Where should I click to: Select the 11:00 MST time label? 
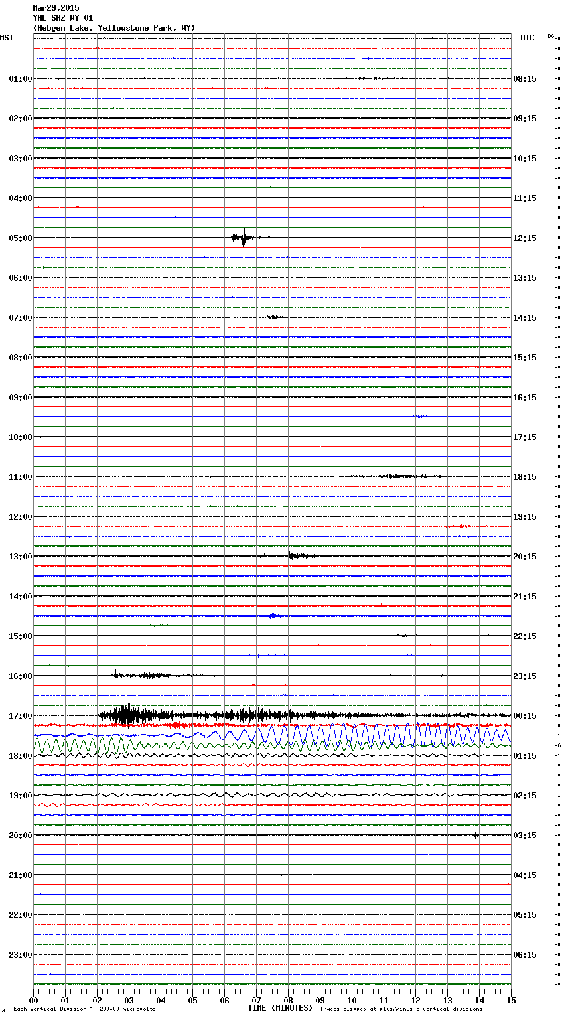[20, 477]
